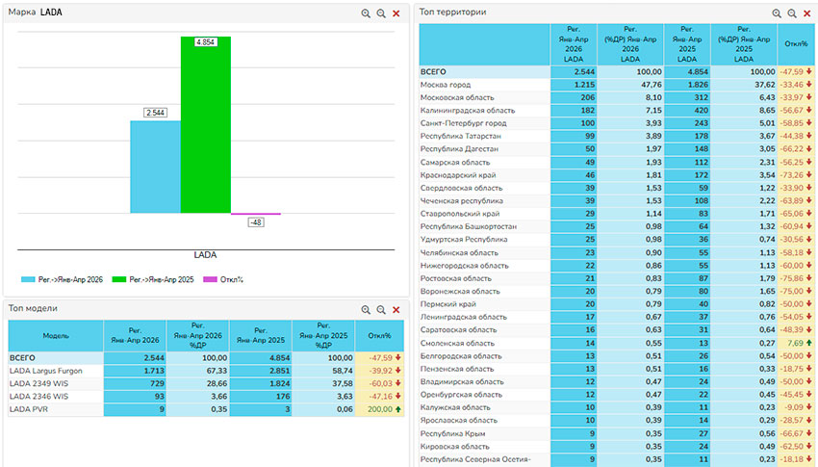Click the 200,00 deviation for LADA PVR
This screenshot has width=818, height=467.
[x=380, y=409]
